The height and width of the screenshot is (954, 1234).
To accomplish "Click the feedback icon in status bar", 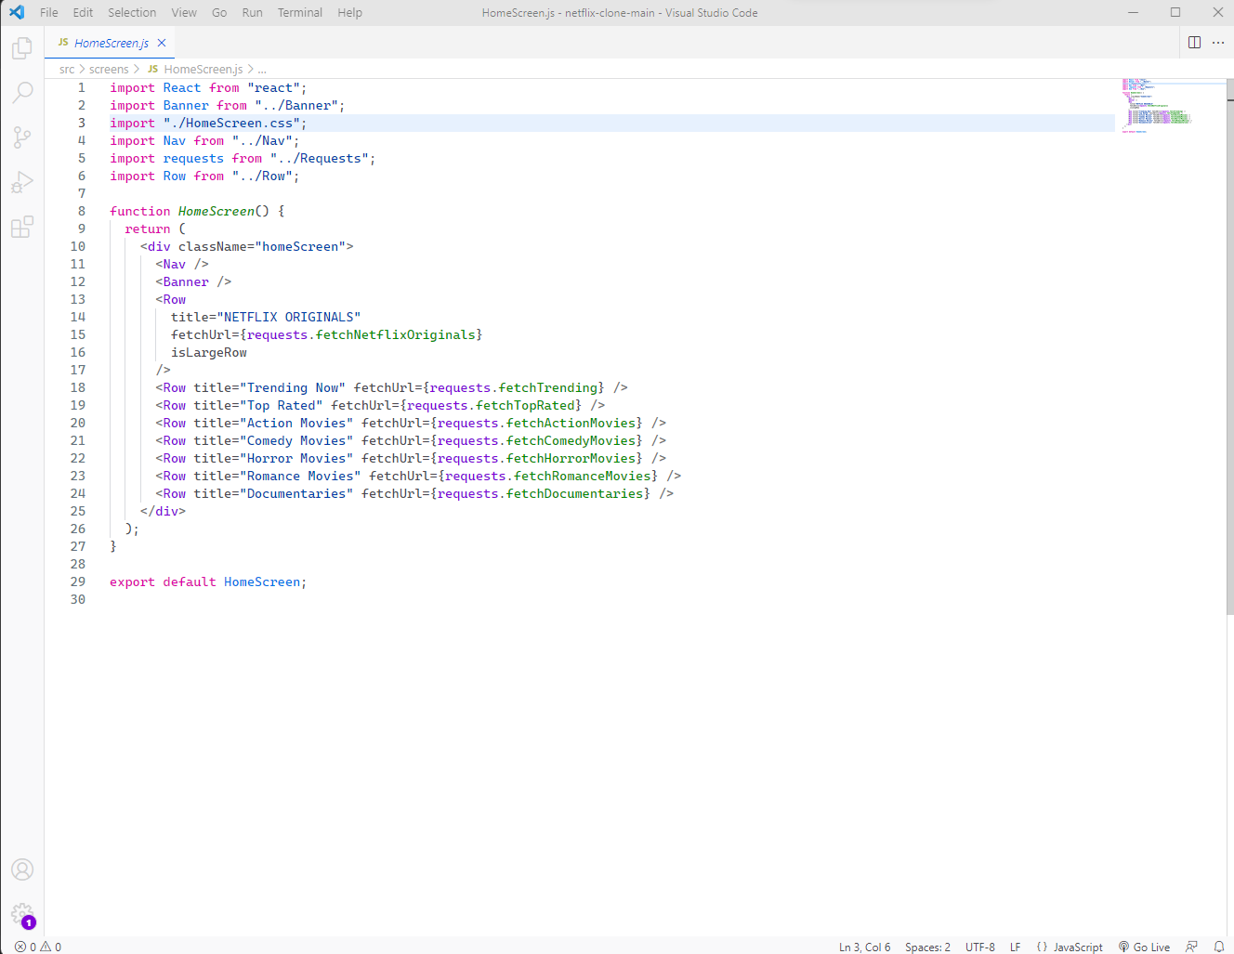I will (x=1192, y=947).
